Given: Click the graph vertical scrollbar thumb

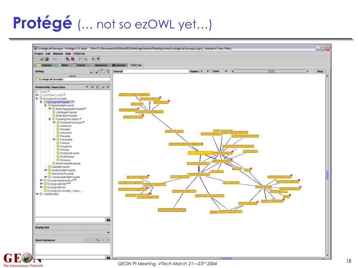Looking at the screenshot, I should tap(327, 175).
